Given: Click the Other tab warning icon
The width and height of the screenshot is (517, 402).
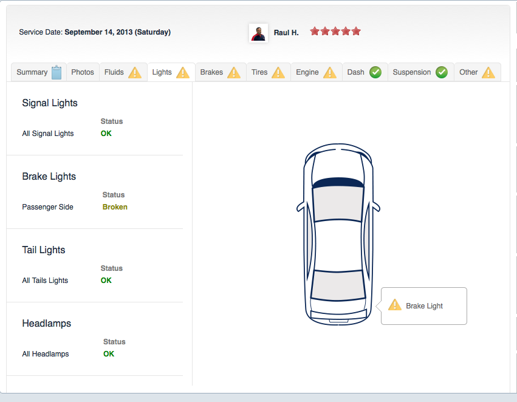Looking at the screenshot, I should [488, 72].
